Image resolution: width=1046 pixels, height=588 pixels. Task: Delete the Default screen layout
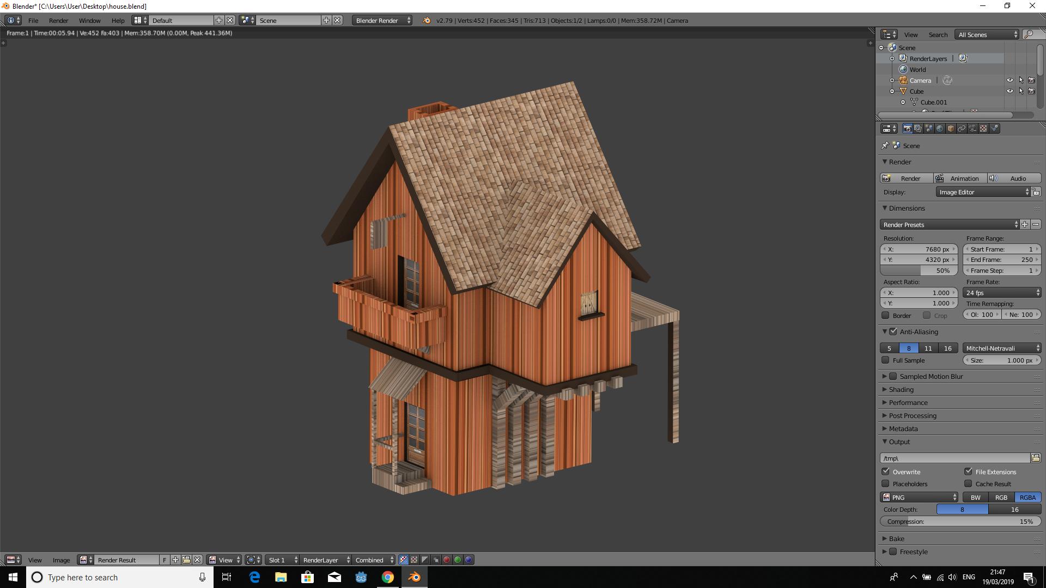point(230,20)
